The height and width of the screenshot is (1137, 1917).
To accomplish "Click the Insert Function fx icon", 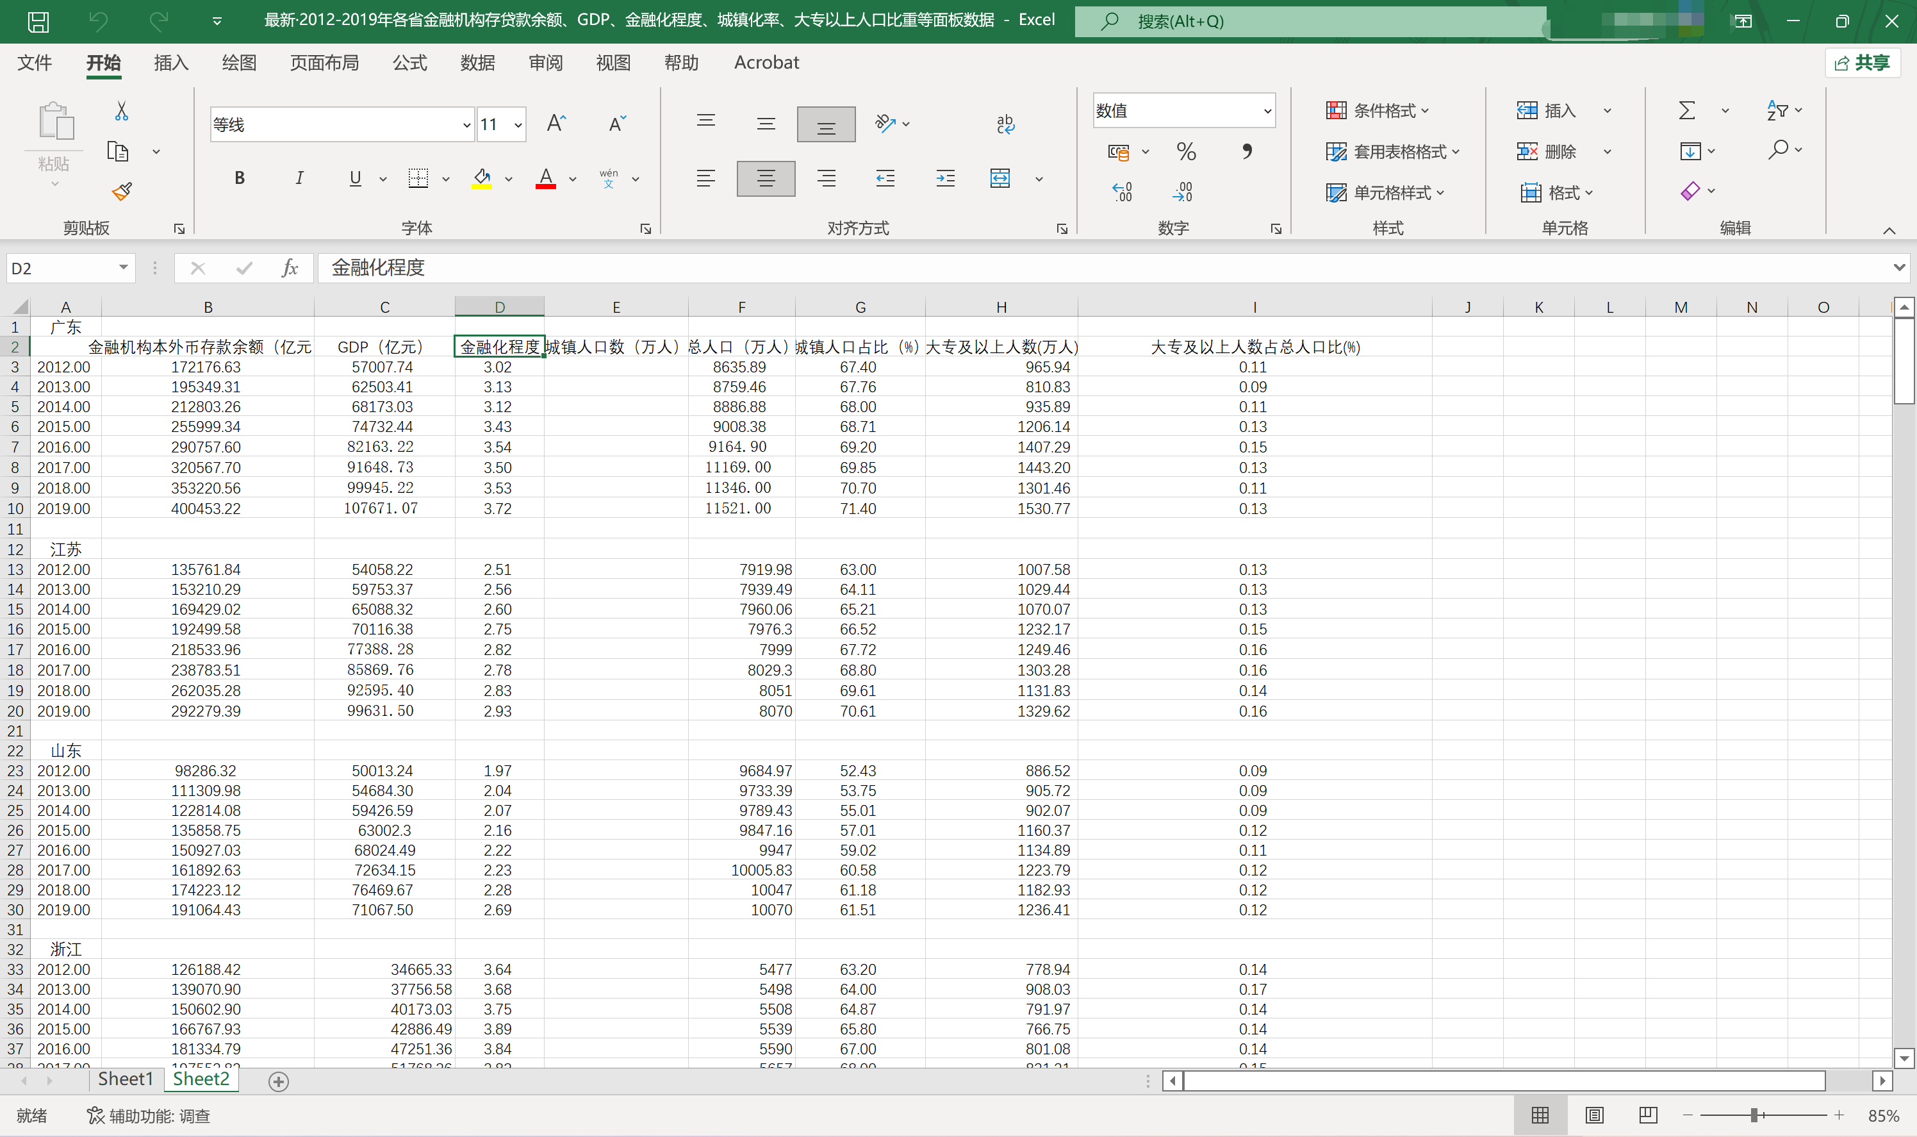I will 290,268.
